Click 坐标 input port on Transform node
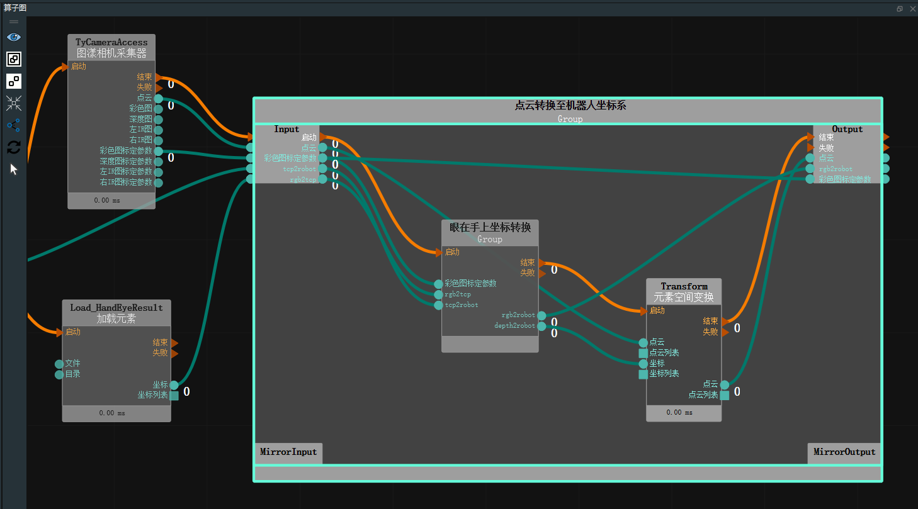The height and width of the screenshot is (509, 918). 643,364
